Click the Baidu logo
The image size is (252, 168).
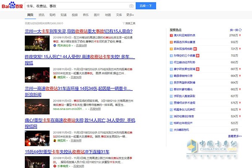coord(12,5)
